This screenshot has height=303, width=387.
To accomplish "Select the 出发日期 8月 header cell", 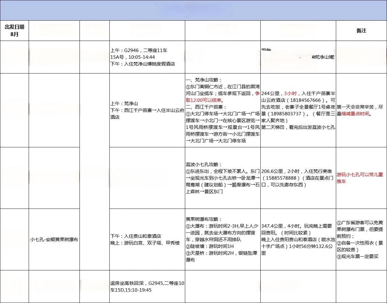I will tap(14, 30).
